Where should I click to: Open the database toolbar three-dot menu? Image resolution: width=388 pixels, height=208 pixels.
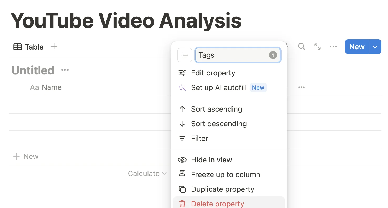pyautogui.click(x=333, y=47)
